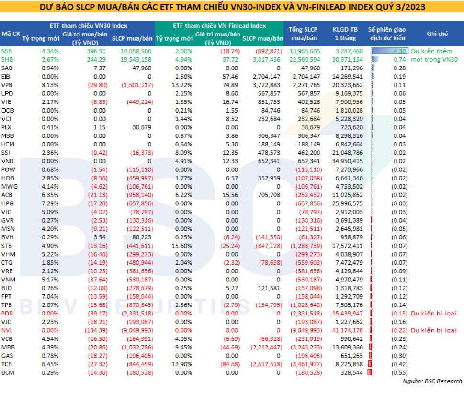
Task: Click the value 19,543,158 in SHB row
Action: click(x=136, y=60)
